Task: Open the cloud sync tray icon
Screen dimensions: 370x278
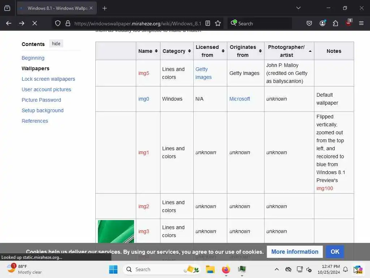Action: [x=288, y=269]
